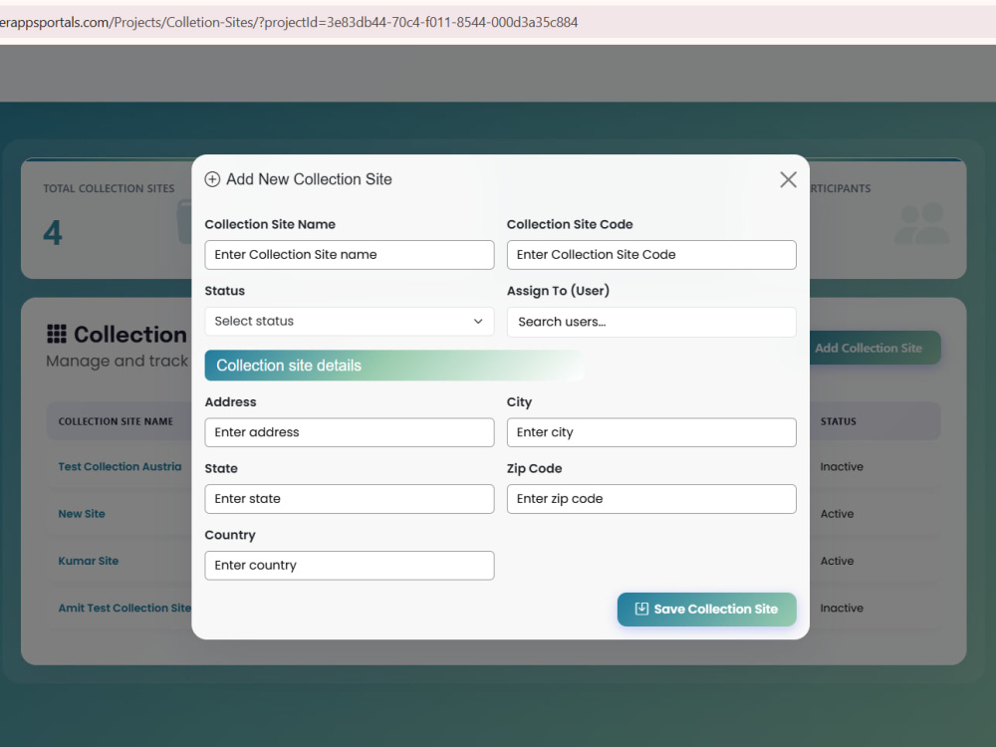996x747 pixels.
Task: Click the Collection Site Name input field
Action: click(350, 255)
